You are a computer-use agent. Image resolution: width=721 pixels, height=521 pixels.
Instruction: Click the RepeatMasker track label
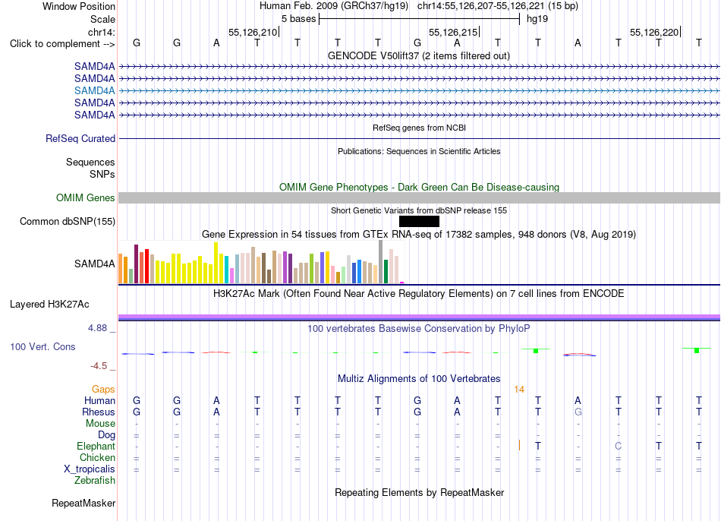83,503
